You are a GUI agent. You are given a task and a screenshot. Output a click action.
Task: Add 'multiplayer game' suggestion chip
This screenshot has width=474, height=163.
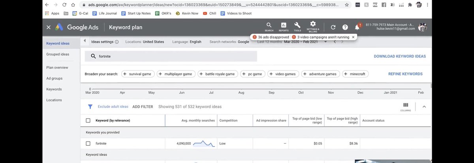tap(175, 74)
